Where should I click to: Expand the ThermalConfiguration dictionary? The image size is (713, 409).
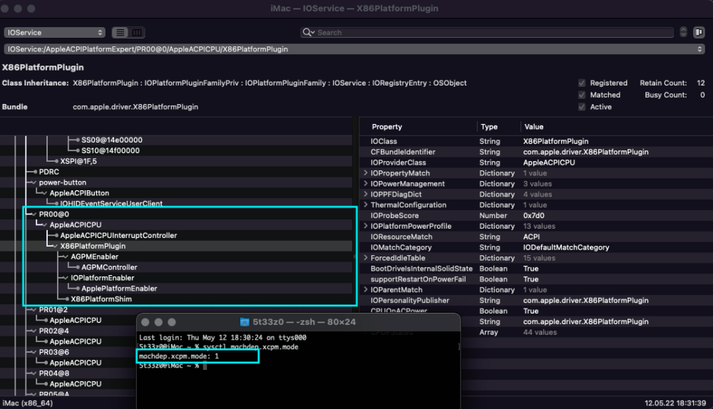(x=366, y=205)
